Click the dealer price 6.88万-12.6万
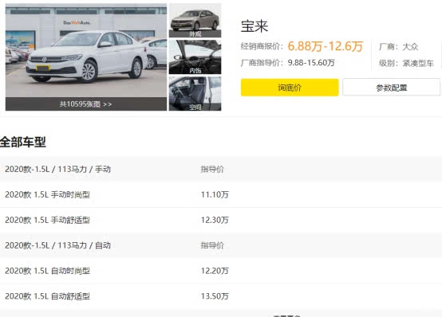Screen dimensions: 442x317 point(326,46)
